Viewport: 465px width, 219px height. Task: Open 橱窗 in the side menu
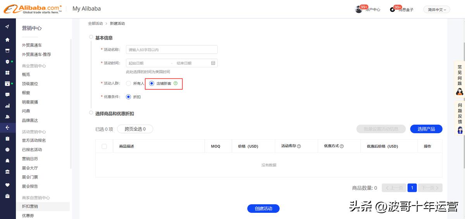pos(26,93)
